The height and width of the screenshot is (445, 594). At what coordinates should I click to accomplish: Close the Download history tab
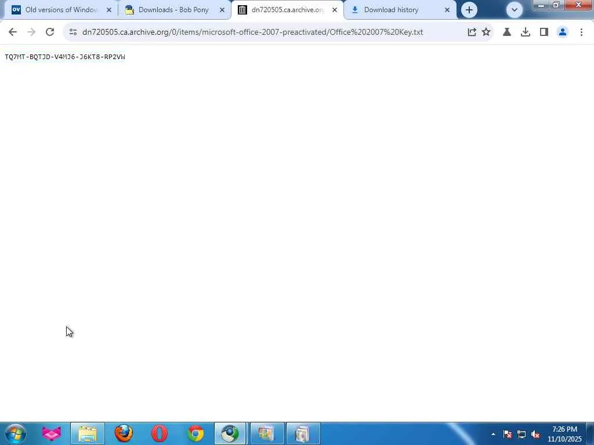coord(447,10)
